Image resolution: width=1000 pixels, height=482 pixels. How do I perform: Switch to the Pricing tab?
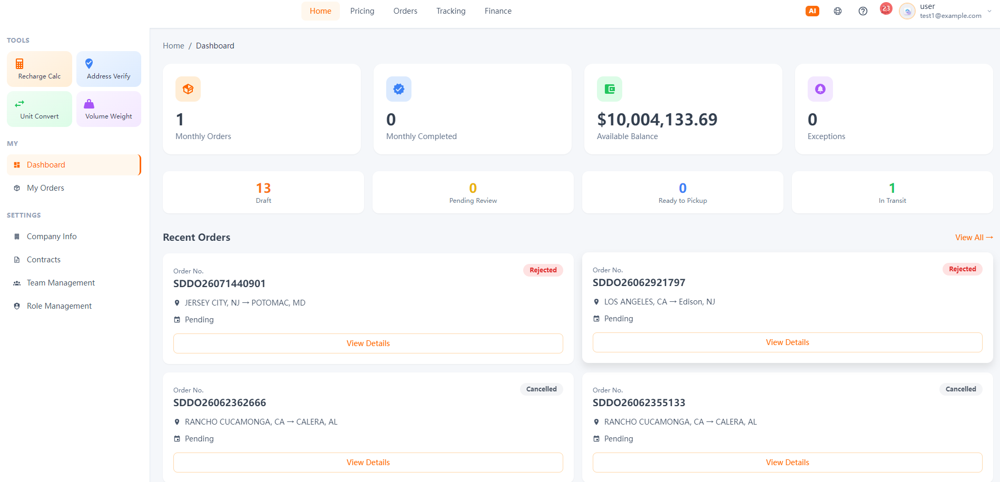pyautogui.click(x=362, y=11)
